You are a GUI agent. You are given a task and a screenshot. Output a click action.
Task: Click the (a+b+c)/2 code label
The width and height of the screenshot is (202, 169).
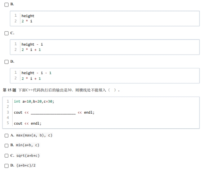pyautogui.click(x=26, y=165)
